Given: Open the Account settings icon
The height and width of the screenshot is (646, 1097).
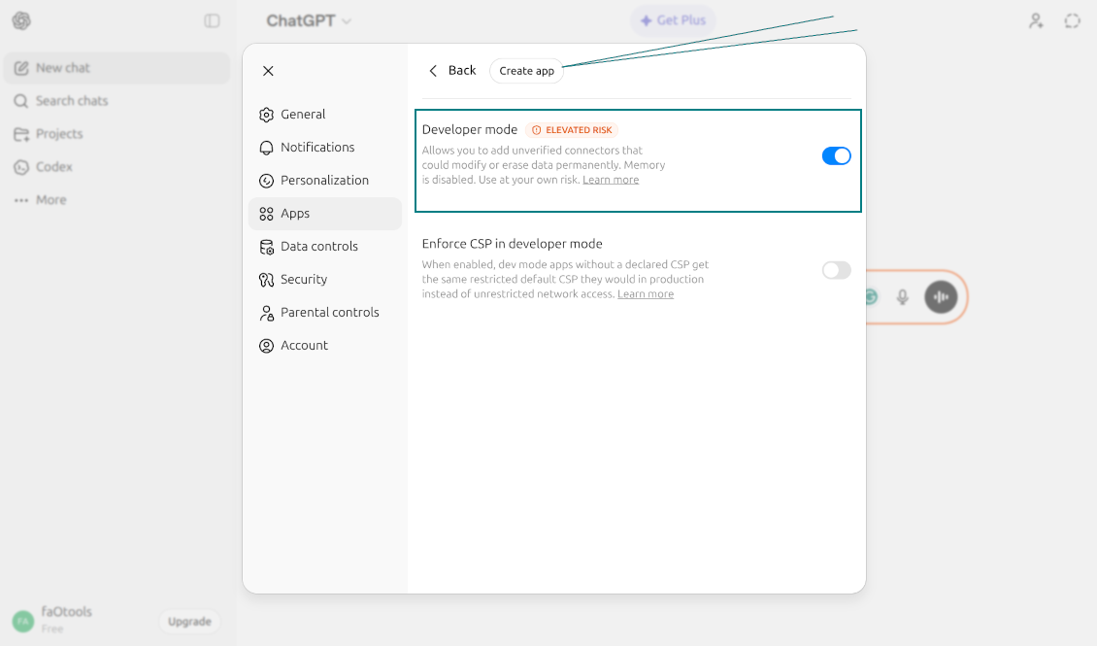Looking at the screenshot, I should (266, 345).
